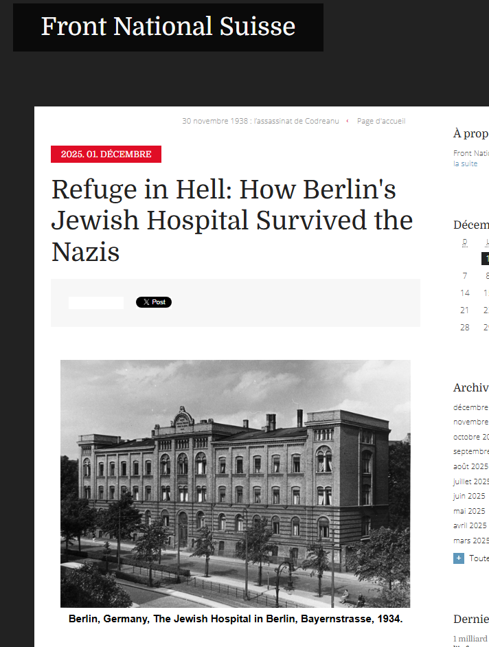Open the avril 2025 archive
489x647 pixels.
pyautogui.click(x=470, y=525)
